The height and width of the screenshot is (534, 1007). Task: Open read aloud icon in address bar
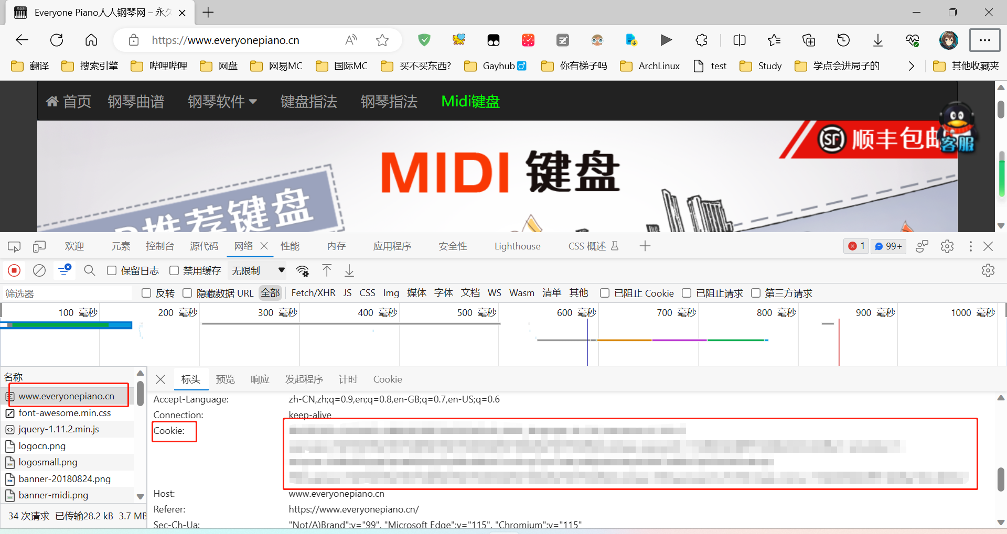pyautogui.click(x=351, y=40)
